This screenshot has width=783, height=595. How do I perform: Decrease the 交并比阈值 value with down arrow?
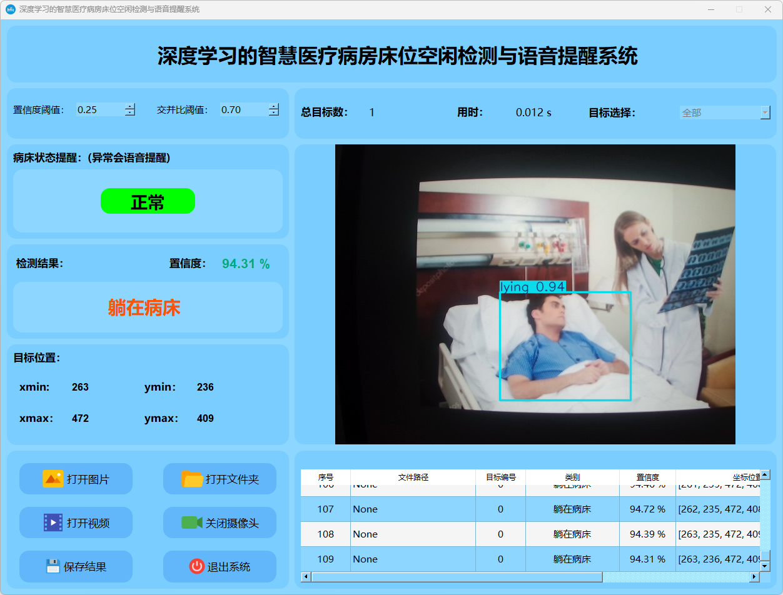point(273,113)
